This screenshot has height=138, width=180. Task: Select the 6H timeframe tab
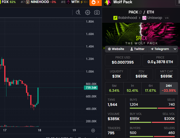[151, 88]
